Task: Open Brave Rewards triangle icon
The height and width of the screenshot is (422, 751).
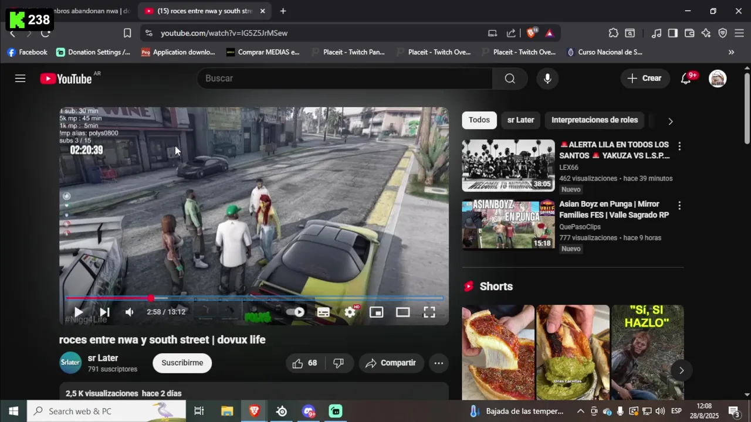Action: coord(549,33)
